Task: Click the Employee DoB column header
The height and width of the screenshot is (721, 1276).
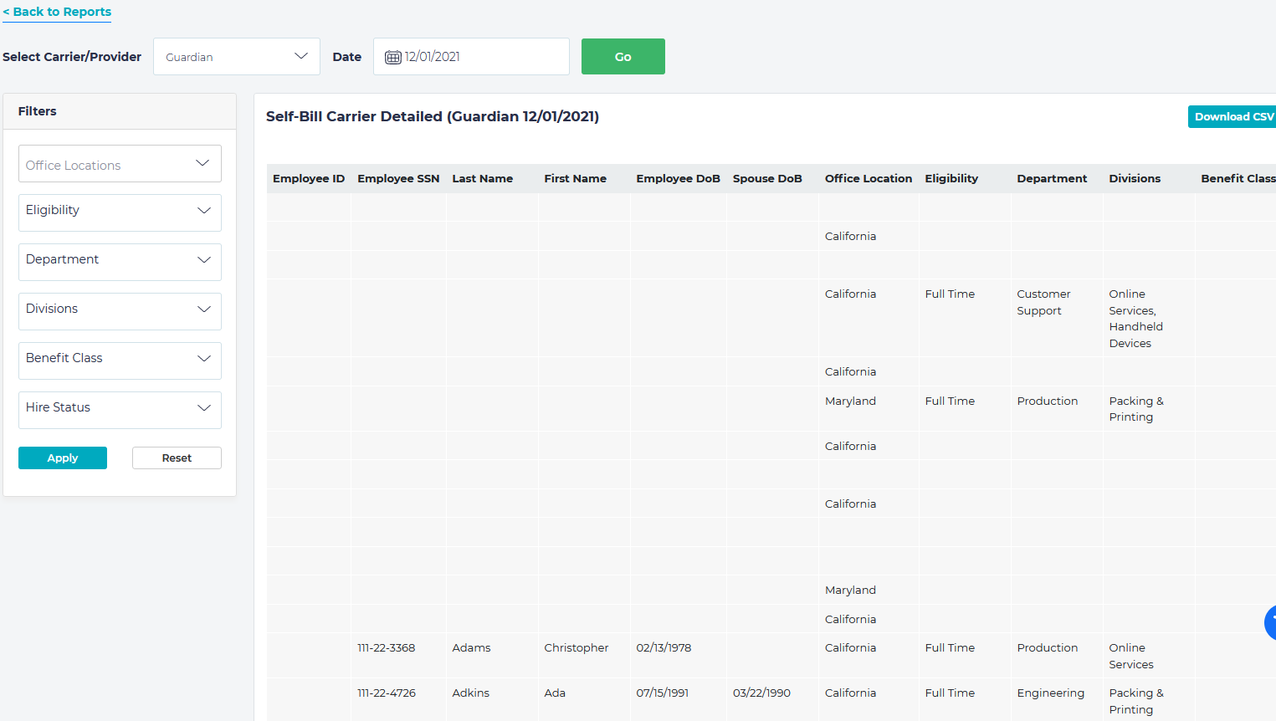Action: (x=678, y=179)
